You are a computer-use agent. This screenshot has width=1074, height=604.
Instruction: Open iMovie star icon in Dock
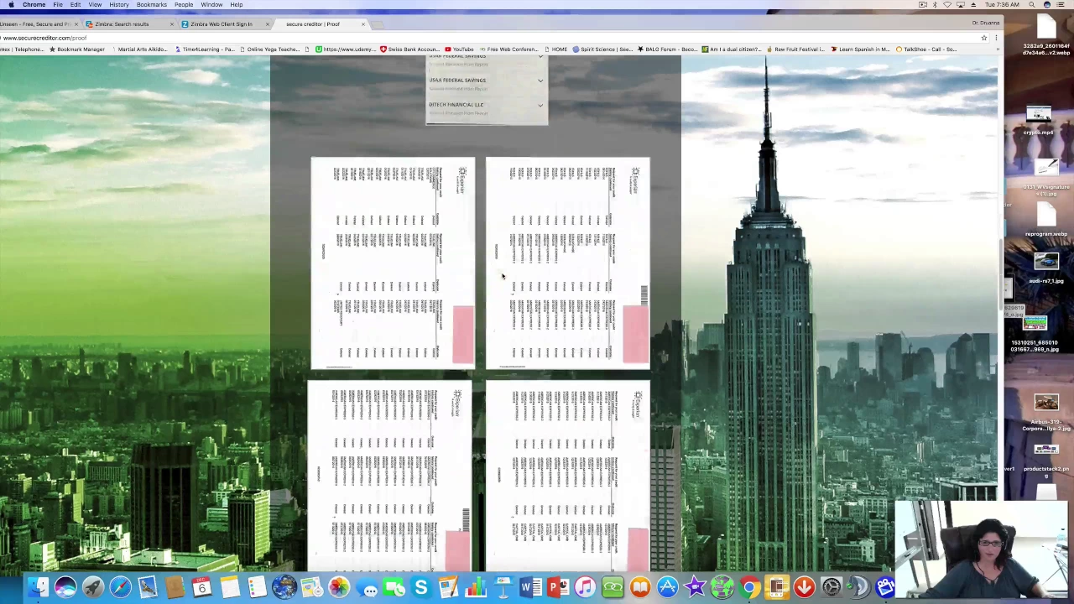694,587
